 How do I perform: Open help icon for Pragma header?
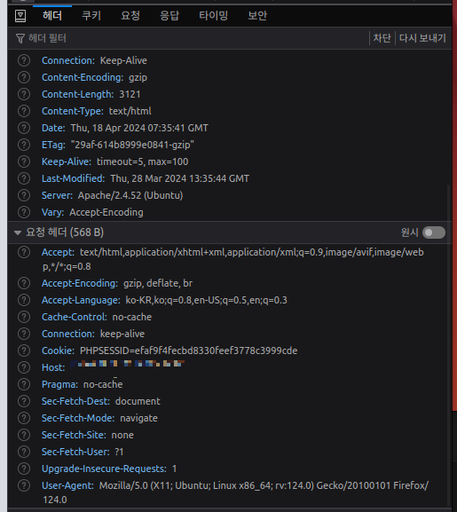pos(24,384)
